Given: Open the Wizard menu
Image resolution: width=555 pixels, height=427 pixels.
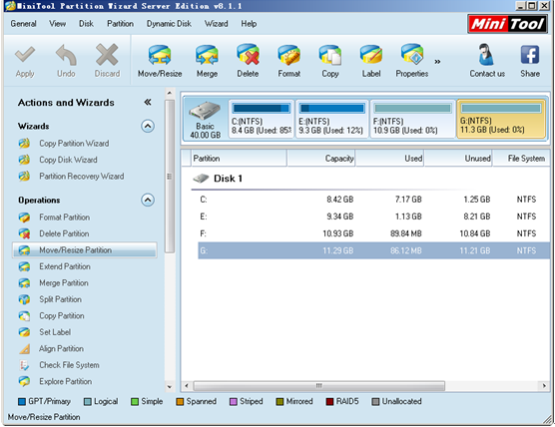Looking at the screenshot, I should [217, 24].
